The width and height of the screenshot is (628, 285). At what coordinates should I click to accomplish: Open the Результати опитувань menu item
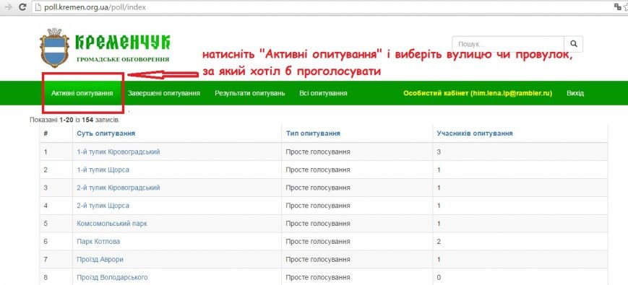[249, 93]
